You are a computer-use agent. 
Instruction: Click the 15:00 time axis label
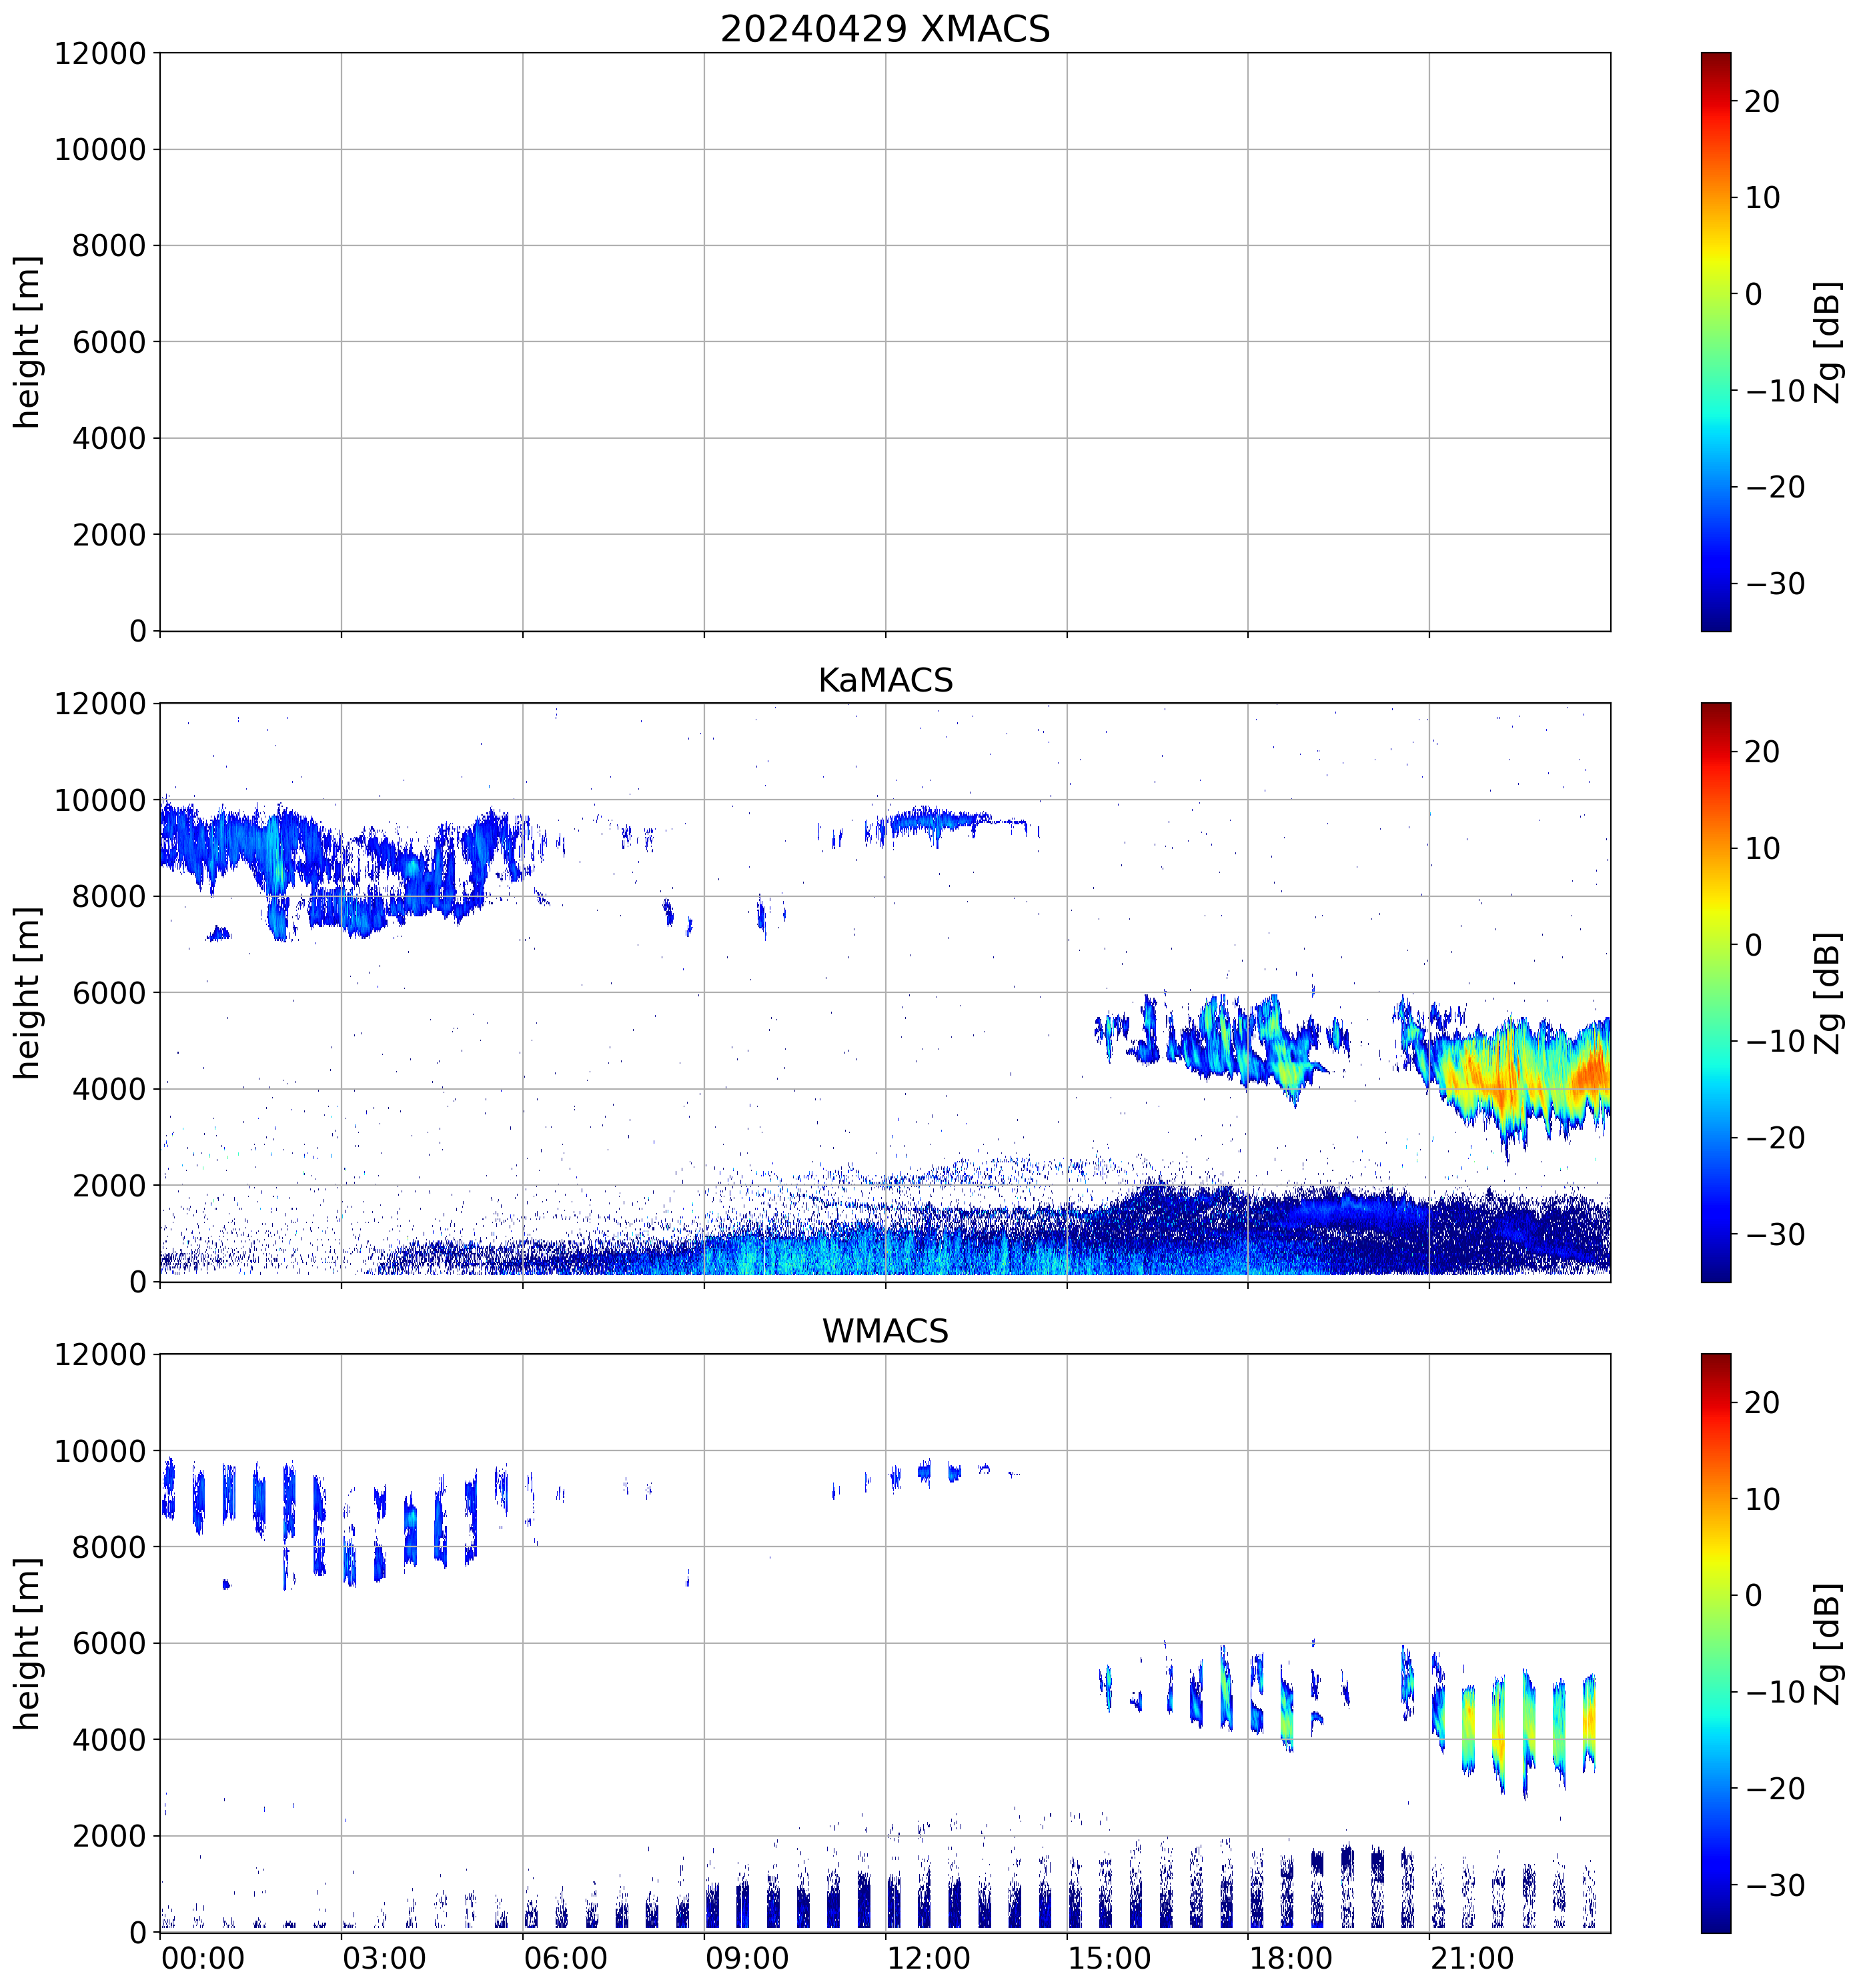point(1109,1958)
